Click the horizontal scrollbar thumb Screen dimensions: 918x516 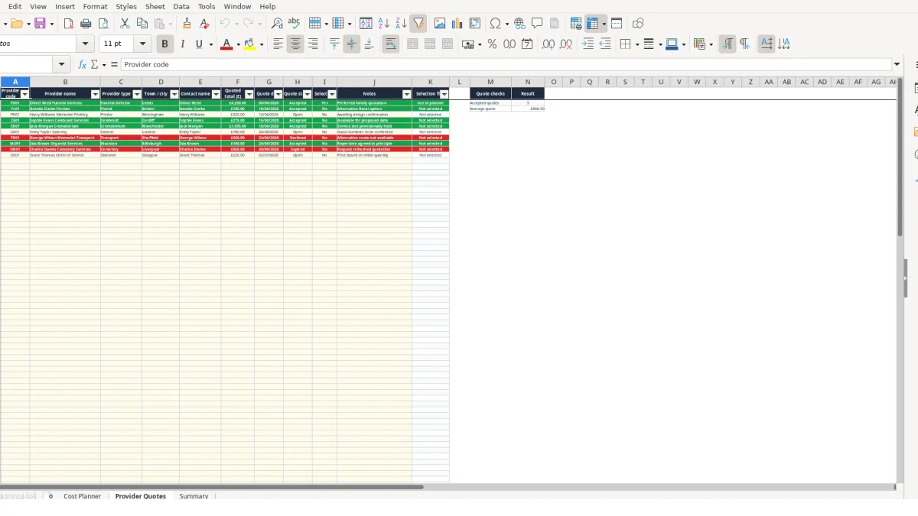[211, 486]
